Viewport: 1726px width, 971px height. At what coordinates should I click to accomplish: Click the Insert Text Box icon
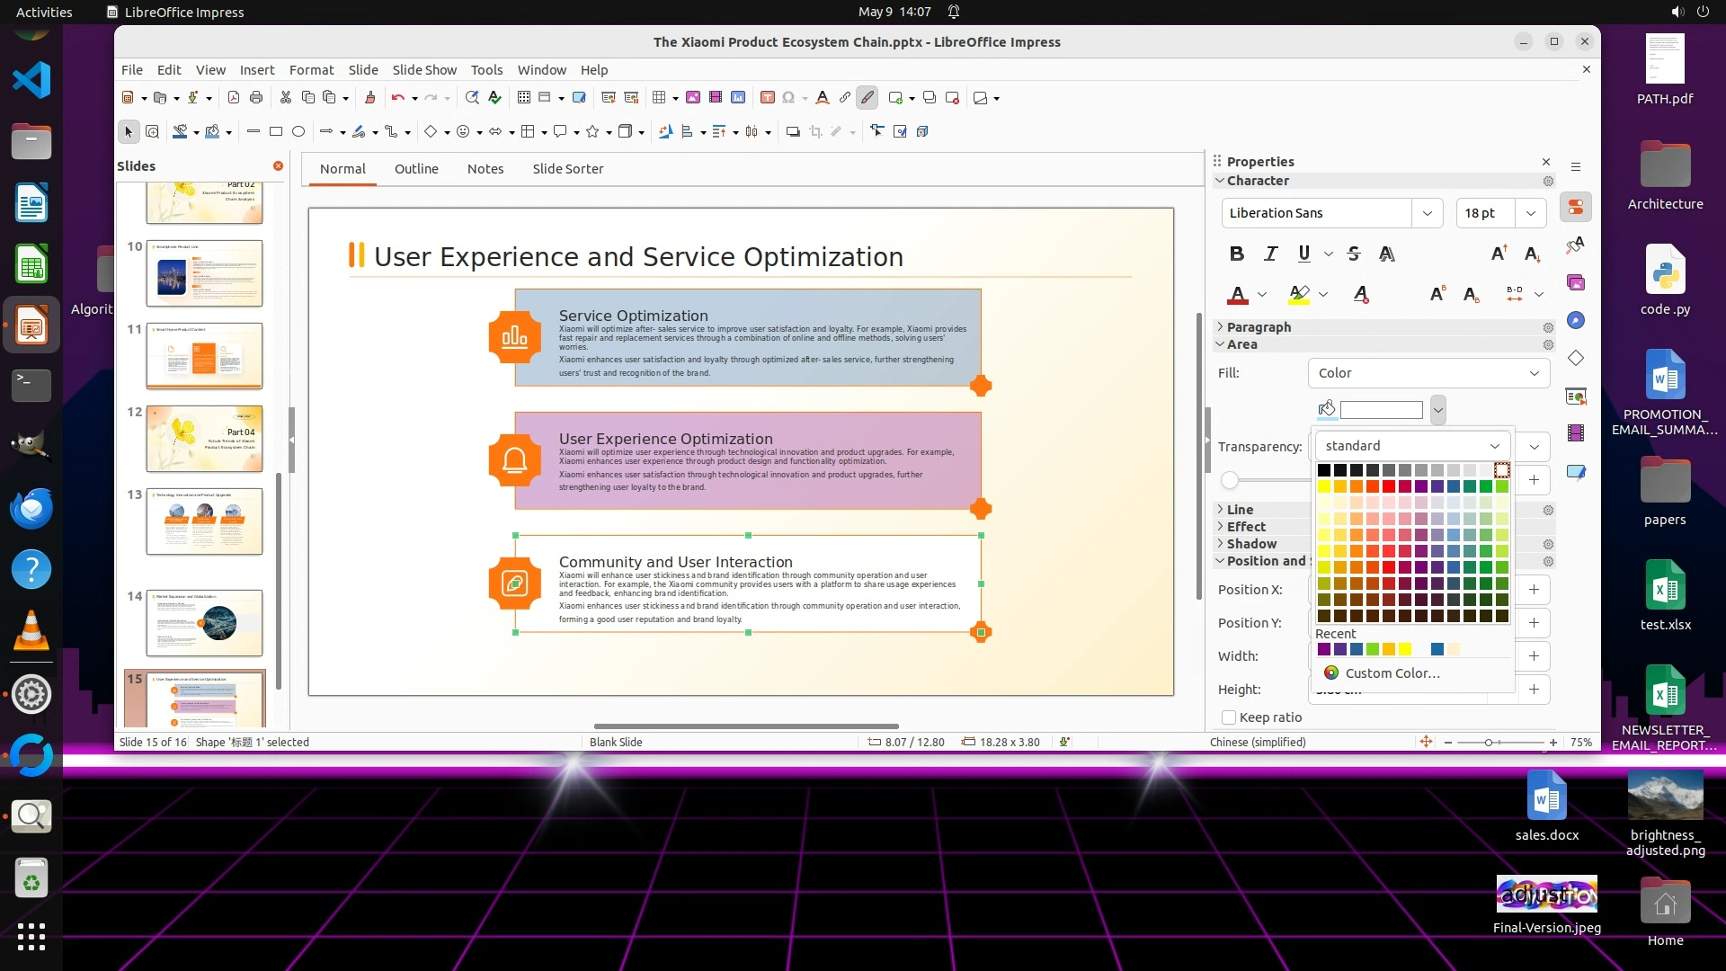click(x=767, y=97)
